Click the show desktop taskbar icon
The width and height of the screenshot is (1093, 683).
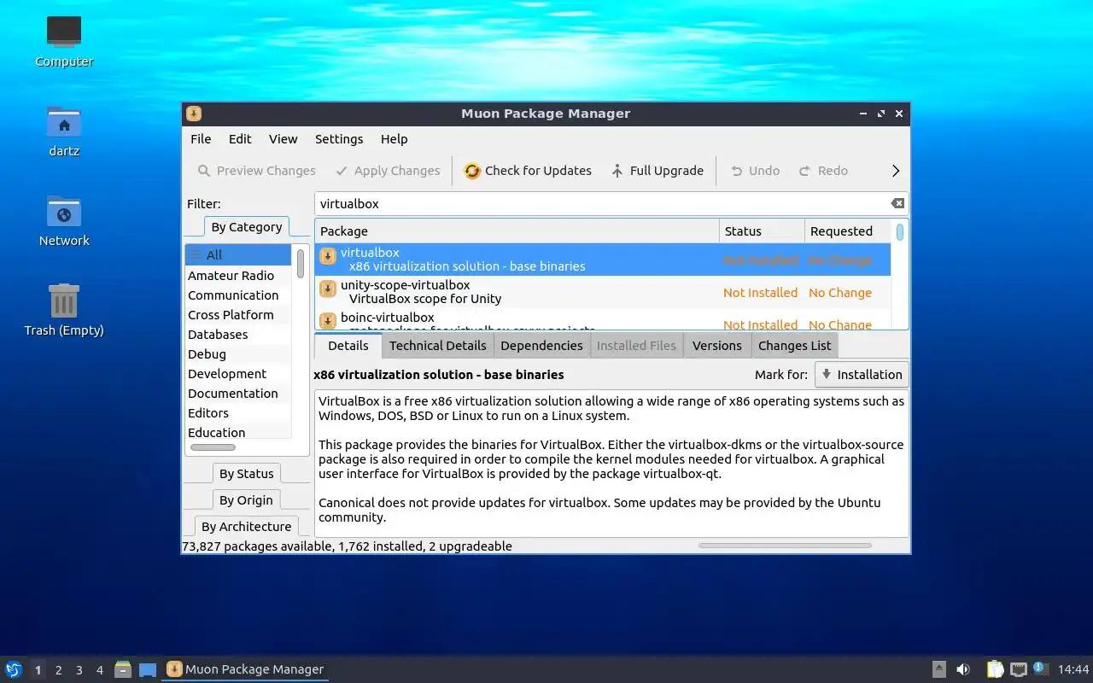(148, 669)
